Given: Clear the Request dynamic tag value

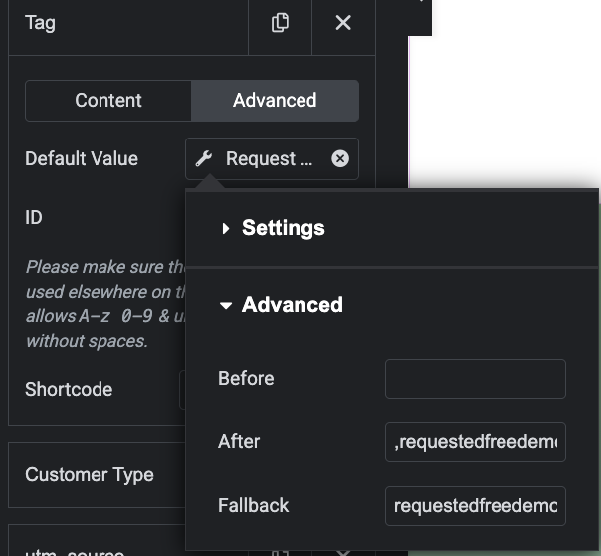Looking at the screenshot, I should 340,158.
